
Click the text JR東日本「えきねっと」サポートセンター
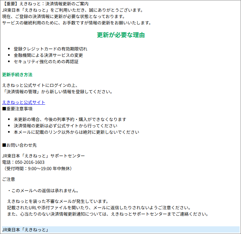point(43,156)
